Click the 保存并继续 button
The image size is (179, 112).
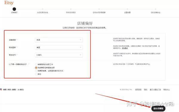coord(158,108)
